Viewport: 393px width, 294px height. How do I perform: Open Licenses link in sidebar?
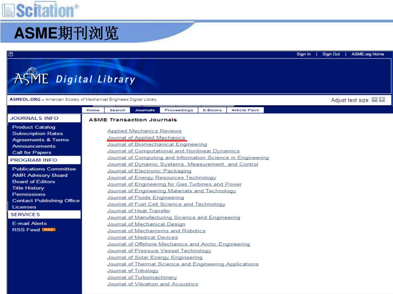[24, 207]
